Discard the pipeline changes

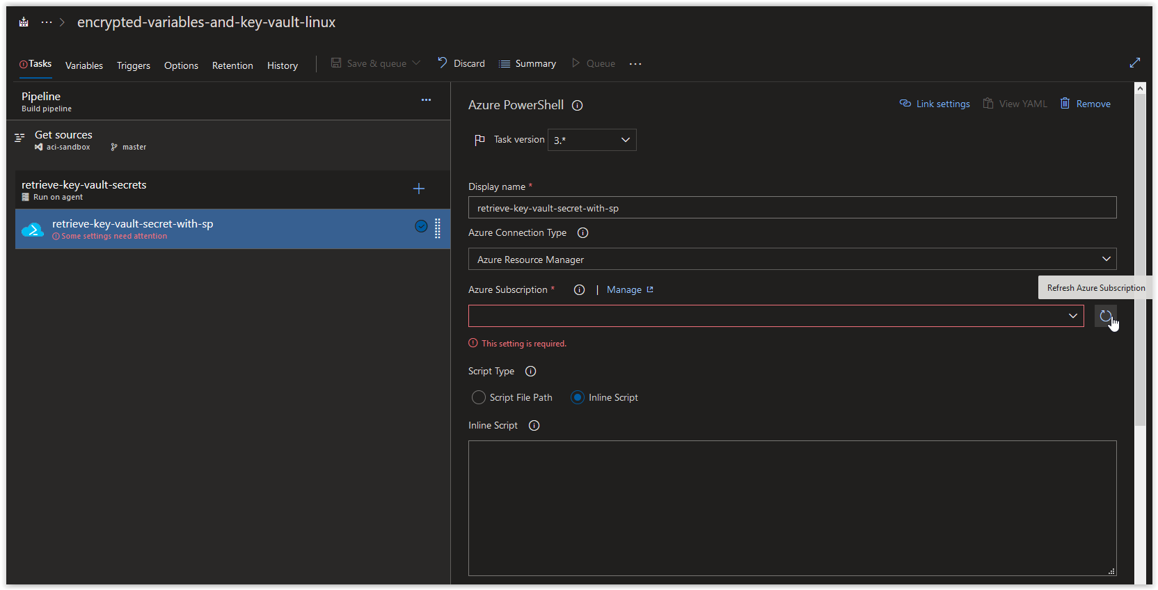tap(461, 63)
